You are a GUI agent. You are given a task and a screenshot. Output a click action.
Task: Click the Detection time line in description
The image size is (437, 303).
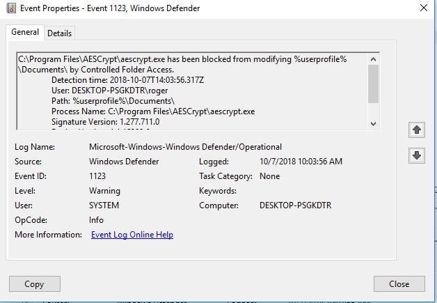[127, 80]
